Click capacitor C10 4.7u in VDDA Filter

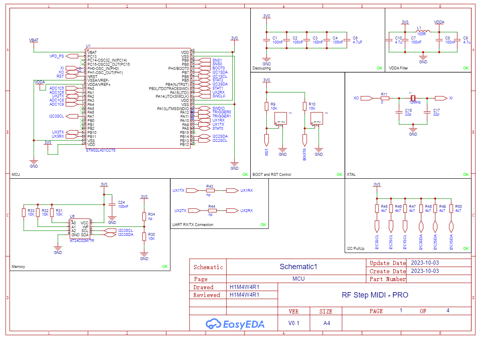(x=389, y=40)
